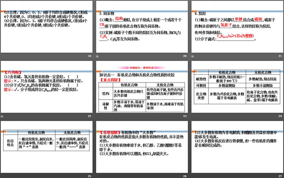The width and height of the screenshot is (284, 178).
Task: Click slide number label 24
Action: coord(280,116)
